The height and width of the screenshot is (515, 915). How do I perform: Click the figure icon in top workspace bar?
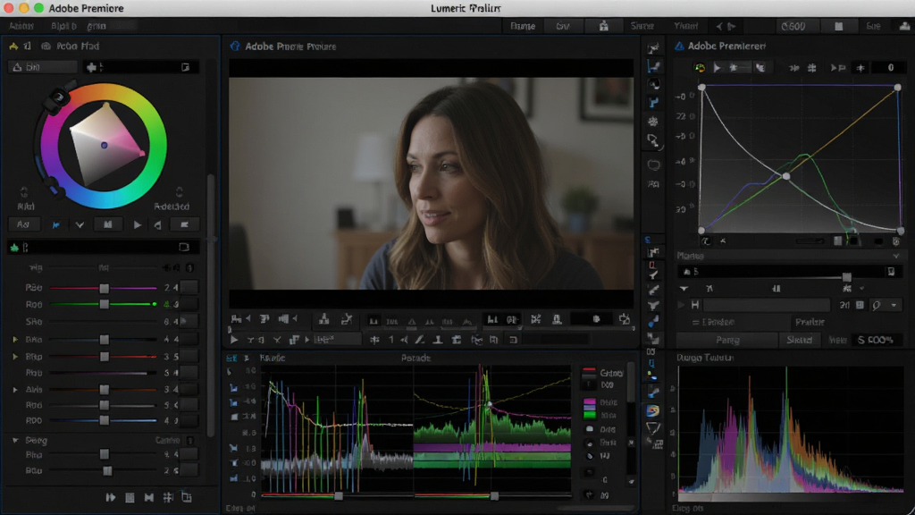pos(603,26)
